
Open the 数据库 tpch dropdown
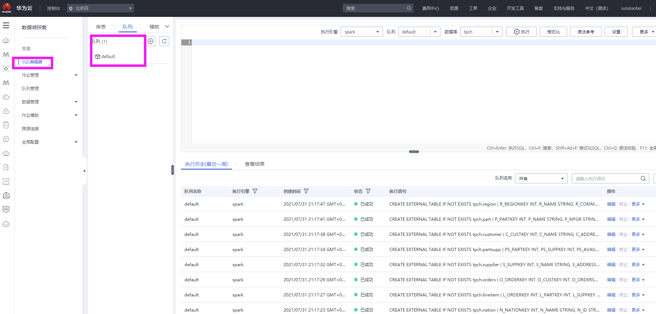481,32
